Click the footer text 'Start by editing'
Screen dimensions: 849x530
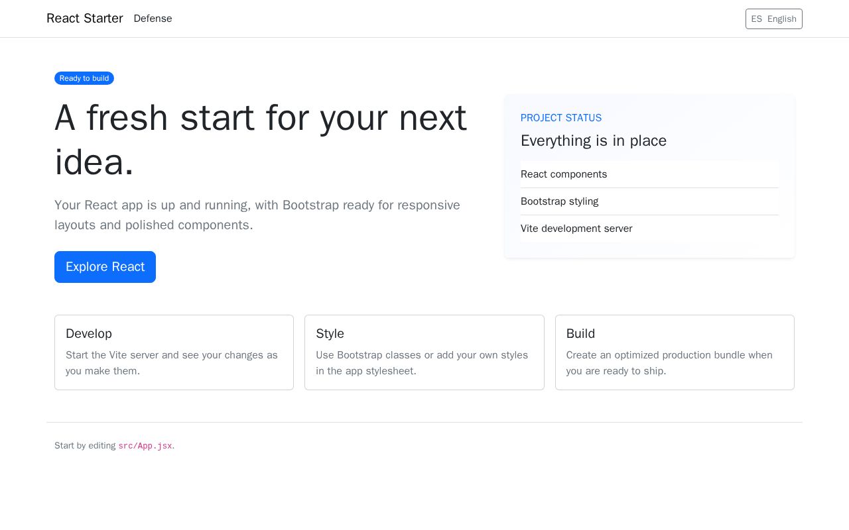pos(85,446)
